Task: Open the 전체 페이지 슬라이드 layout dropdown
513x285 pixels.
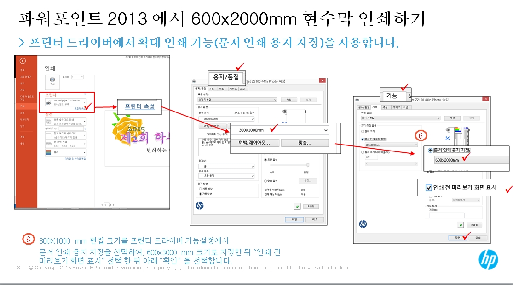Action: point(65,135)
